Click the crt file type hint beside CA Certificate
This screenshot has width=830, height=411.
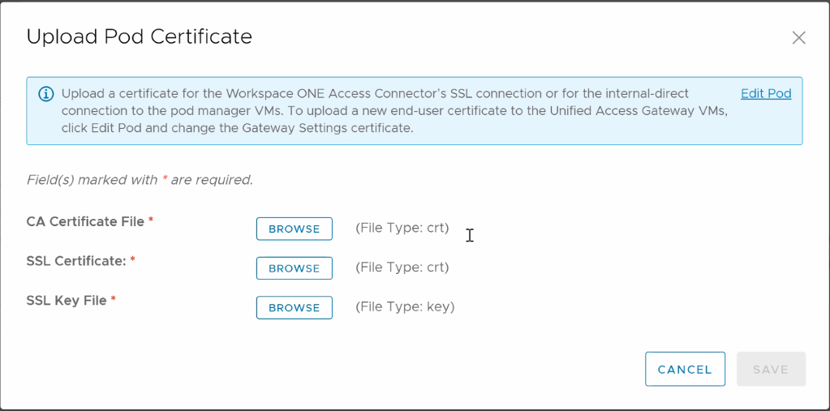402,228
